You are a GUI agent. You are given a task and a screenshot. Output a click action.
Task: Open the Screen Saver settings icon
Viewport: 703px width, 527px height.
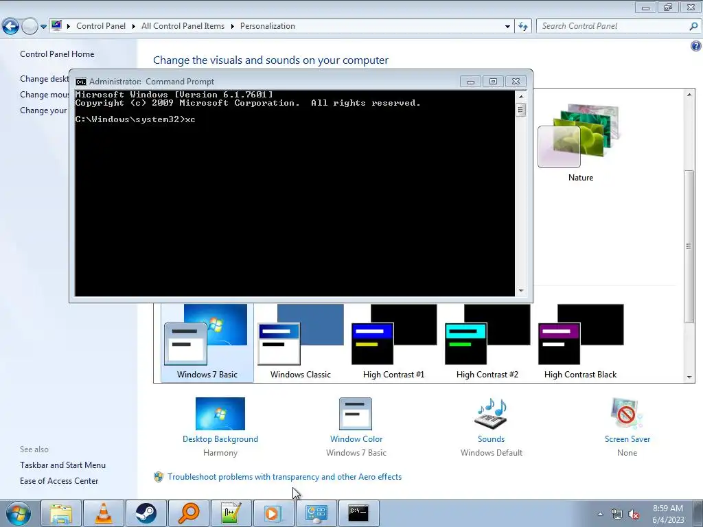[627, 414]
